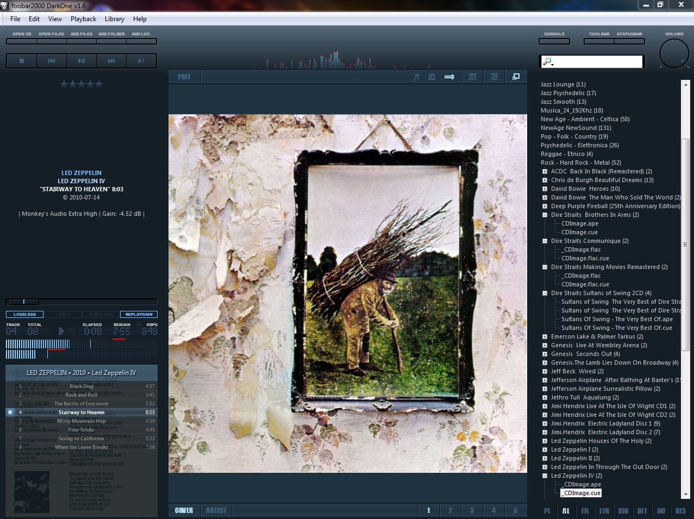Collapse Led Zeppelin IV node
694x519 pixels.
(x=545, y=476)
